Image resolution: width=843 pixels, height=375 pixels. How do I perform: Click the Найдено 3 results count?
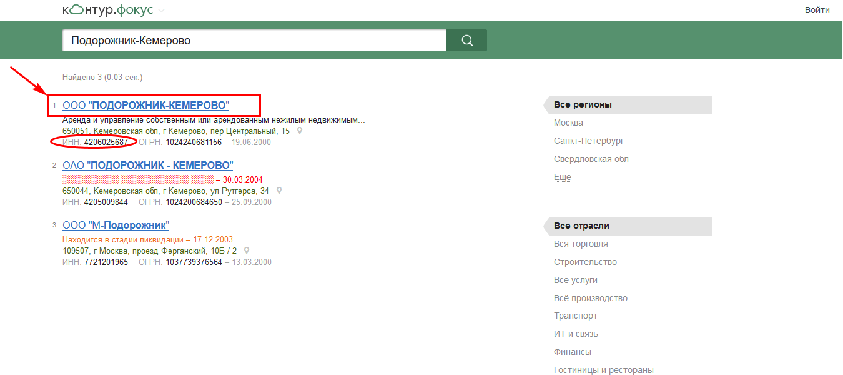pos(102,77)
